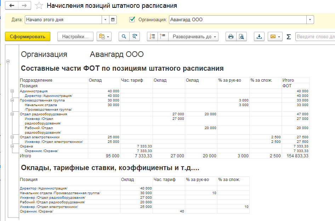
Task: Click the print report icon
Action: click(231, 36)
